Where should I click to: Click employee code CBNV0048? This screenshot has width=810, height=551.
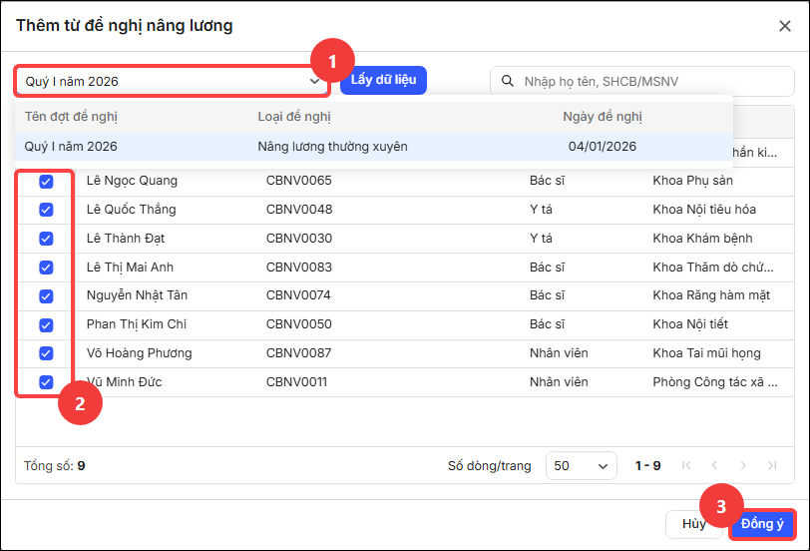[x=299, y=210]
